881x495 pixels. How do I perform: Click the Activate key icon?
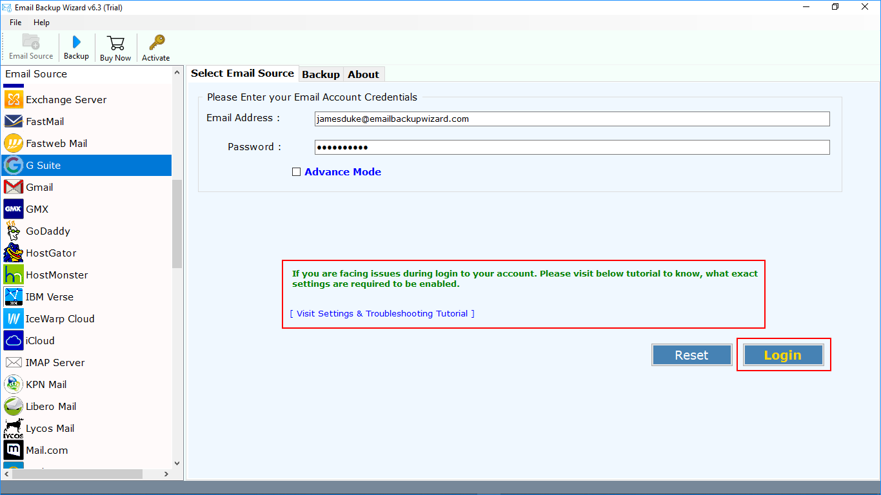coord(156,43)
